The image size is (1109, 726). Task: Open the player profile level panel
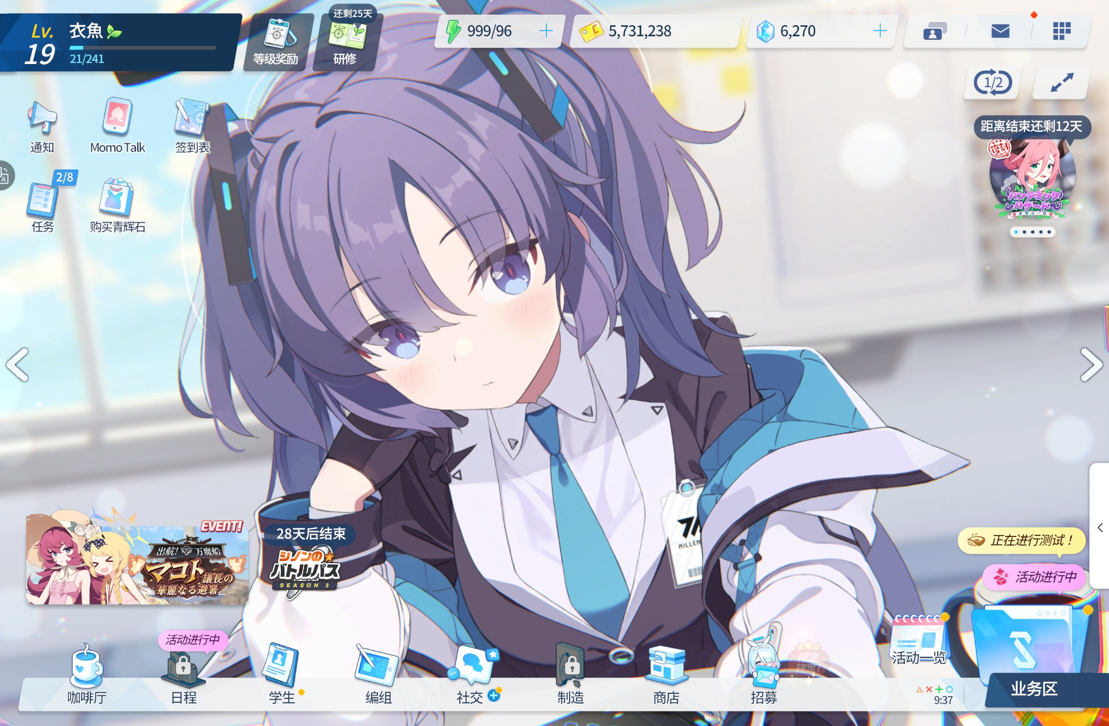[119, 42]
